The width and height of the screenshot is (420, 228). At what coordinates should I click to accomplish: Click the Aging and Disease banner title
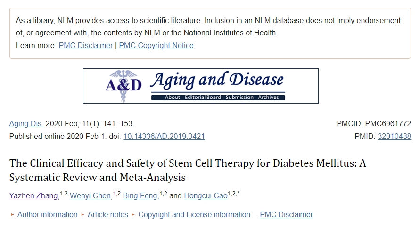217,81
